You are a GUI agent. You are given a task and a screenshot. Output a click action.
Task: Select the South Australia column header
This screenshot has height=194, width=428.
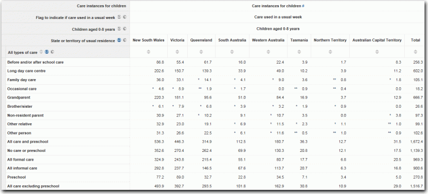click(232, 40)
